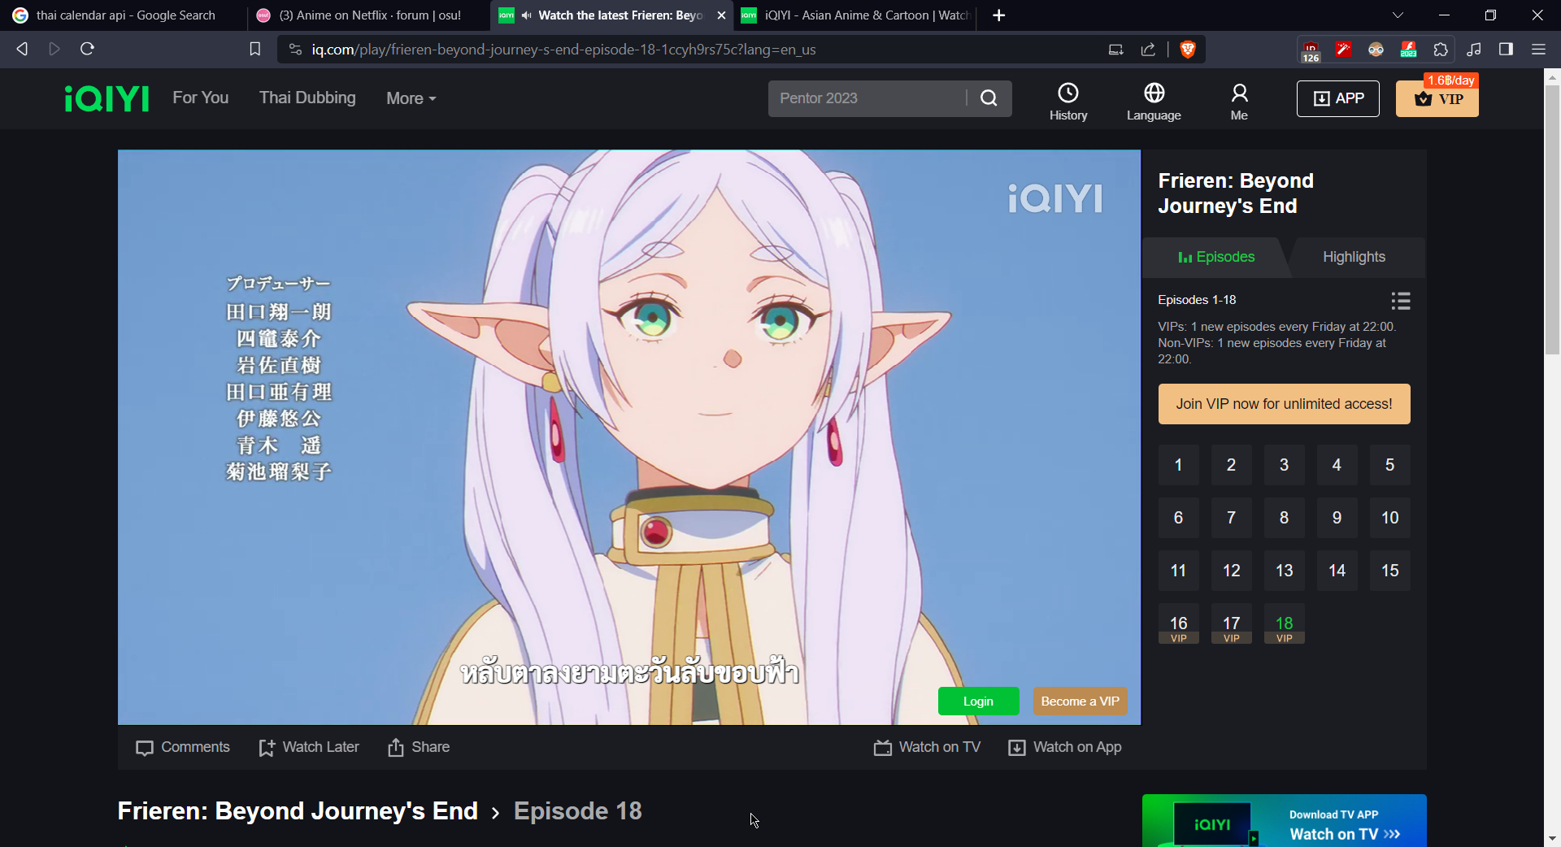
Task: Open the Language globe icon
Action: click(x=1154, y=93)
